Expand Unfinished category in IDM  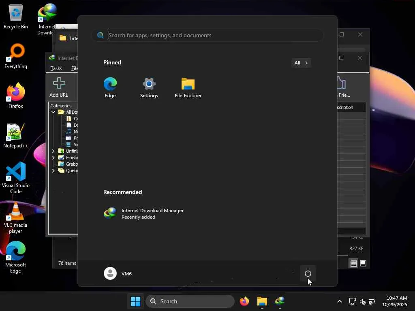(53, 151)
